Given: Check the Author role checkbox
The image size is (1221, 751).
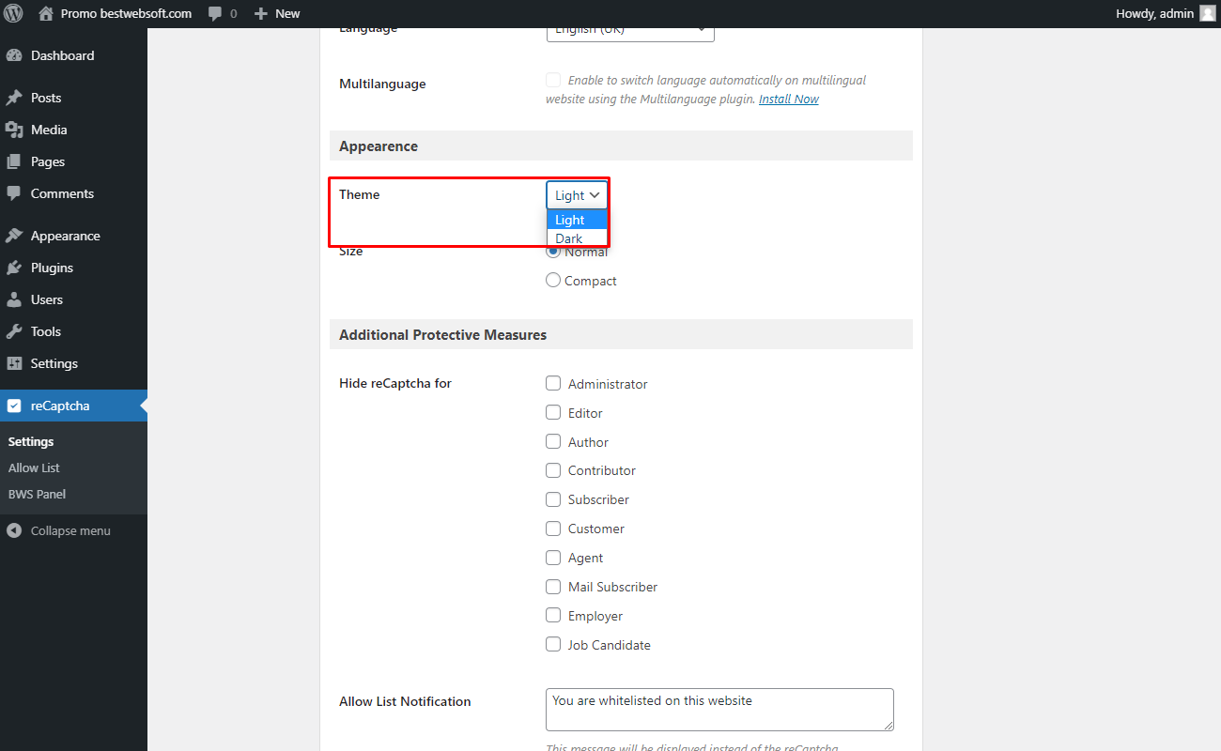Looking at the screenshot, I should (x=553, y=441).
